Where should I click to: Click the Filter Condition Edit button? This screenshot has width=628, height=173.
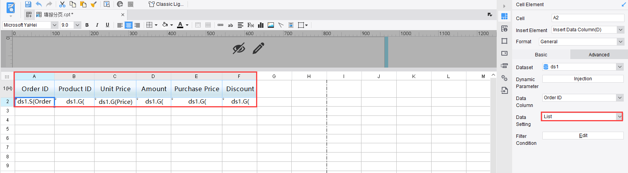[x=583, y=136]
